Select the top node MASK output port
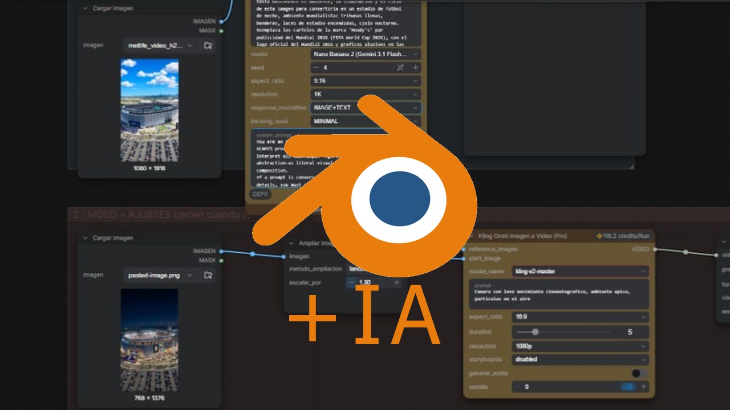The width and height of the screenshot is (730, 410). coord(221,31)
